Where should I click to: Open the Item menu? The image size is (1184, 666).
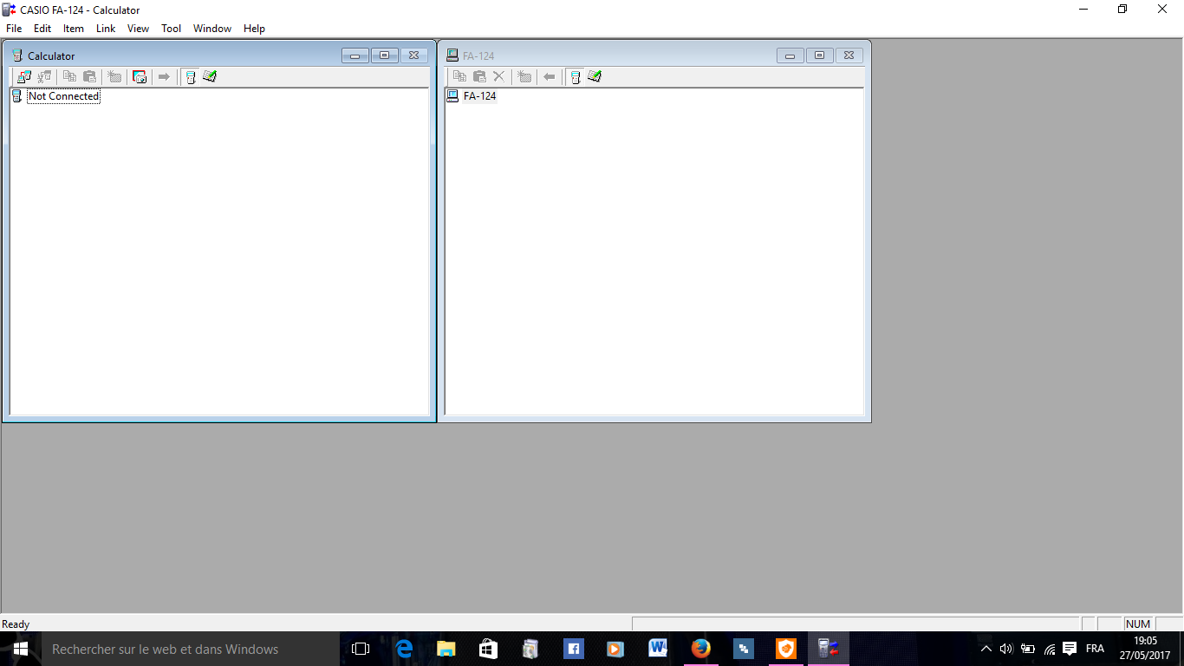point(74,29)
